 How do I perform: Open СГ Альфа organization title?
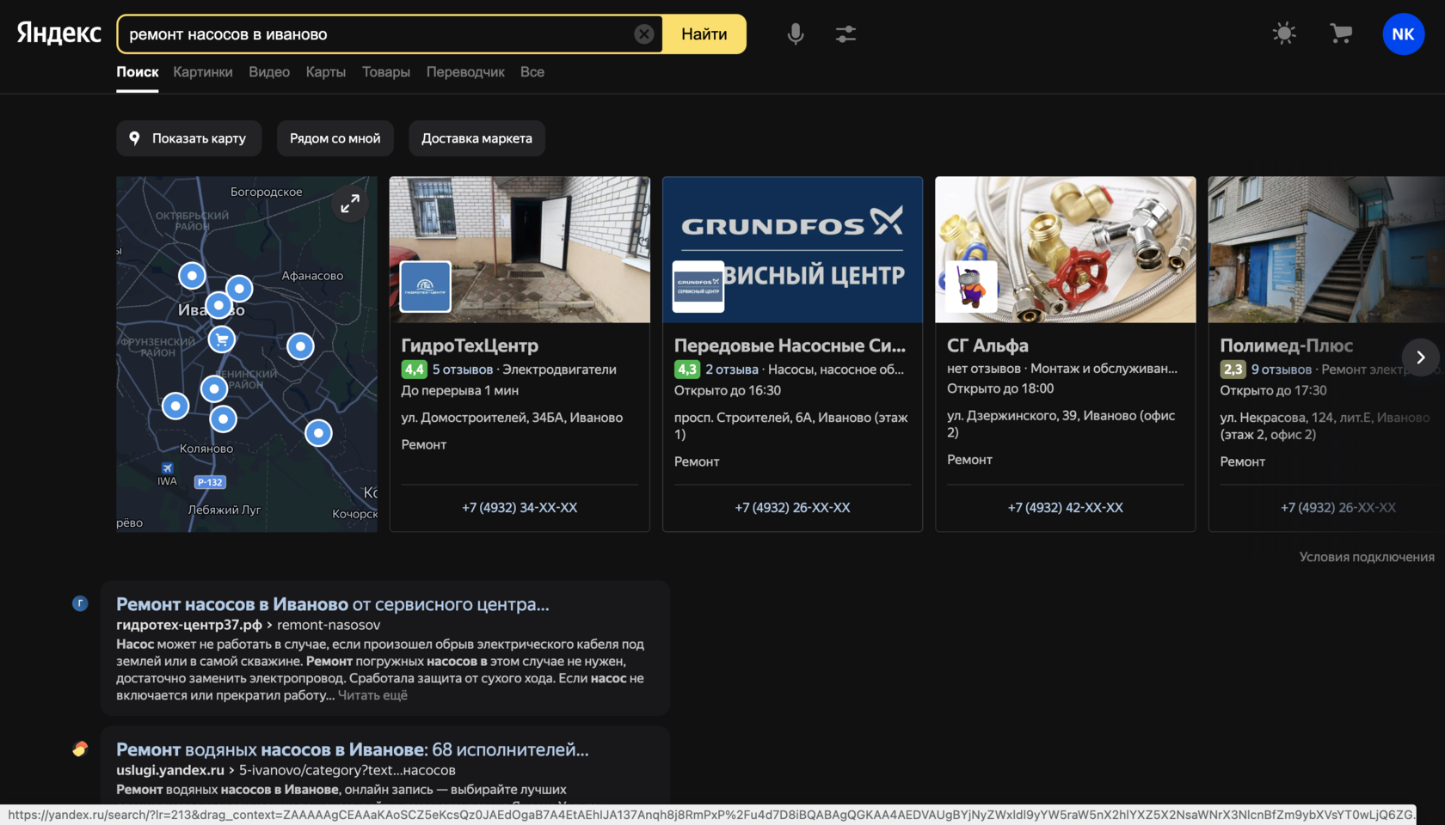[x=987, y=345]
